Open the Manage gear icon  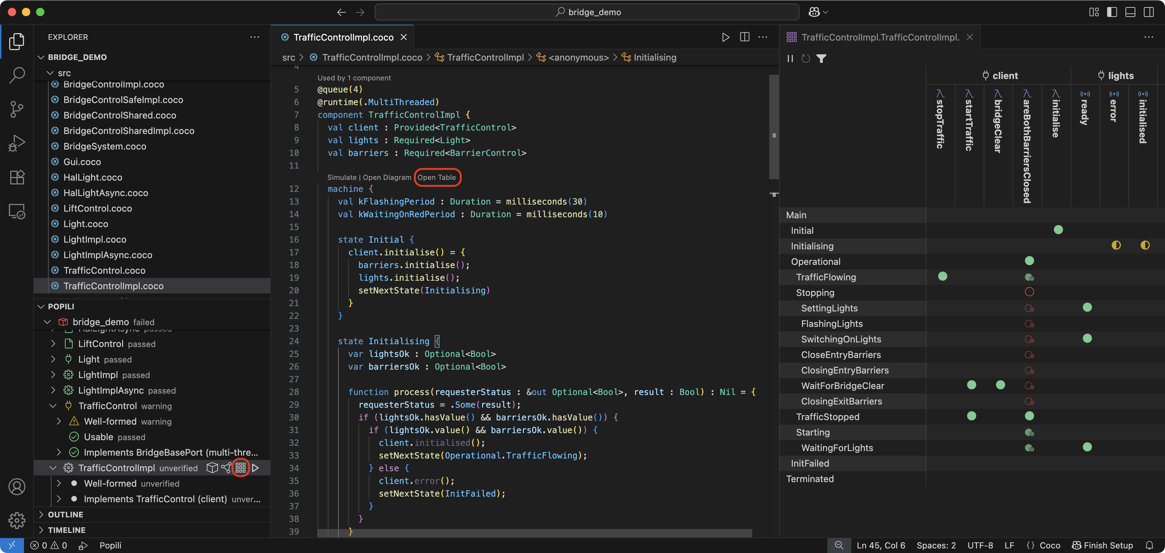coord(17,521)
